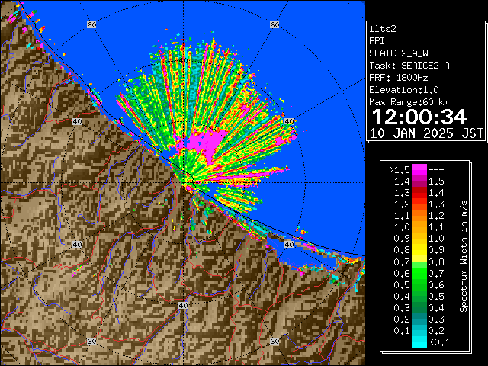Click the 'Max Range:60 km' text
Screen dimensions: 488x366
point(409,102)
